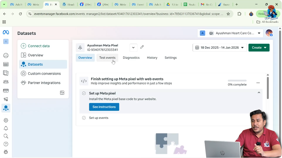Open a new browser tab
Viewport: 282px width, 158px height.
click(237, 4)
